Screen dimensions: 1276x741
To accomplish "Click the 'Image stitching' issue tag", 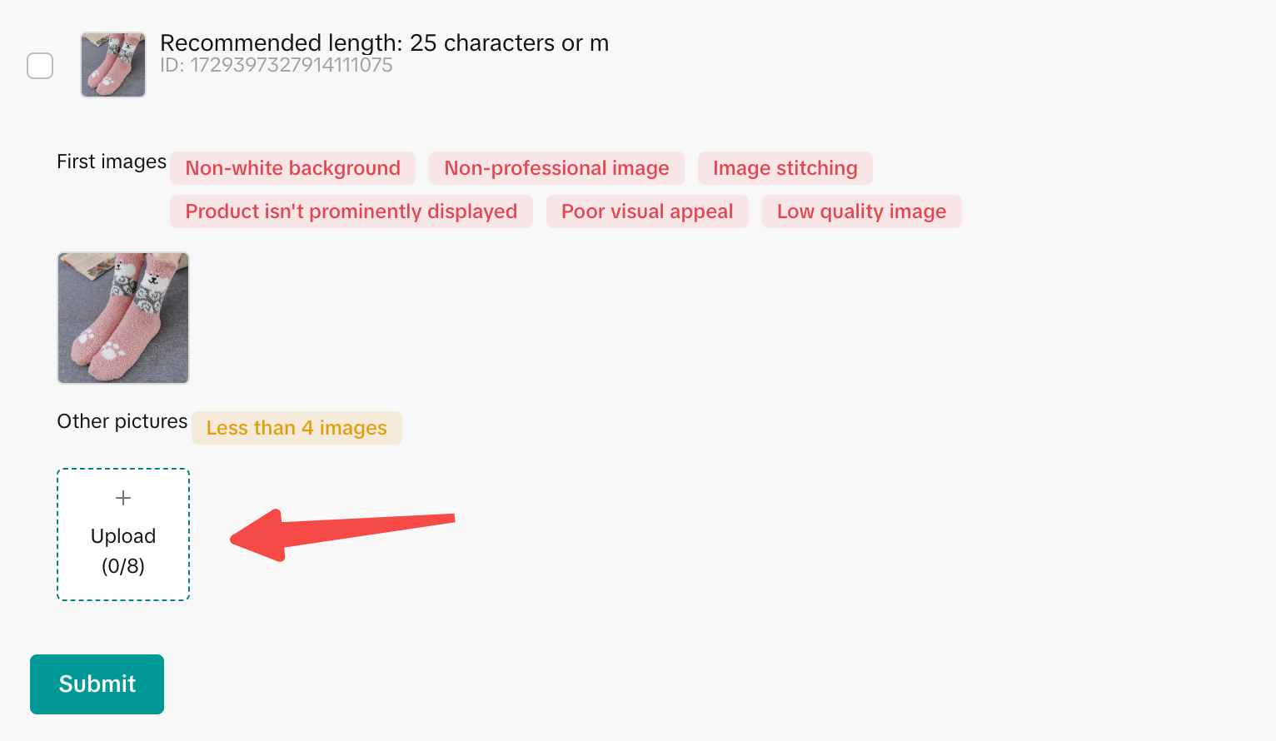I will [x=785, y=168].
